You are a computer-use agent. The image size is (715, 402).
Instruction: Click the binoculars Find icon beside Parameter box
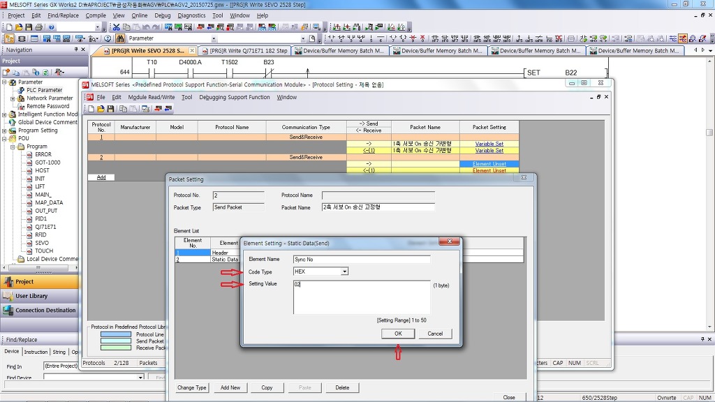pyautogui.click(x=119, y=38)
